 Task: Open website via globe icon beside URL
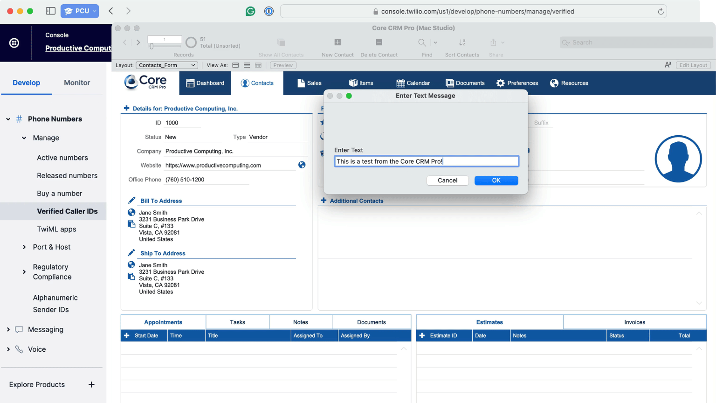(x=302, y=165)
